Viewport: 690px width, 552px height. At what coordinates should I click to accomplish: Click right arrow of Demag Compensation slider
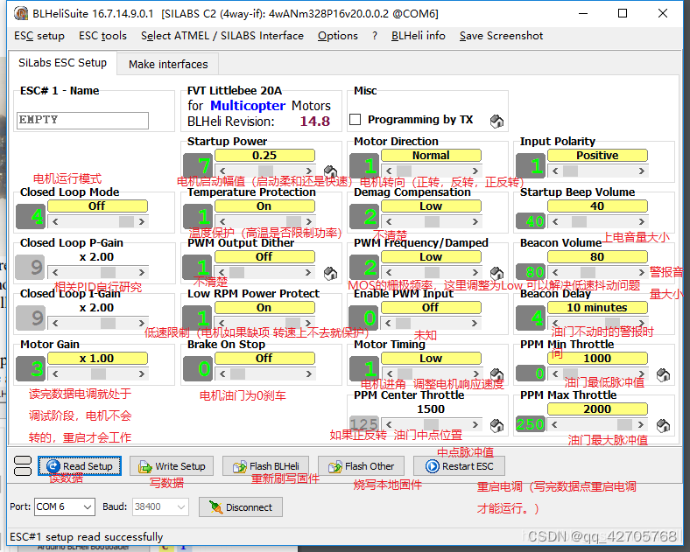475,221
